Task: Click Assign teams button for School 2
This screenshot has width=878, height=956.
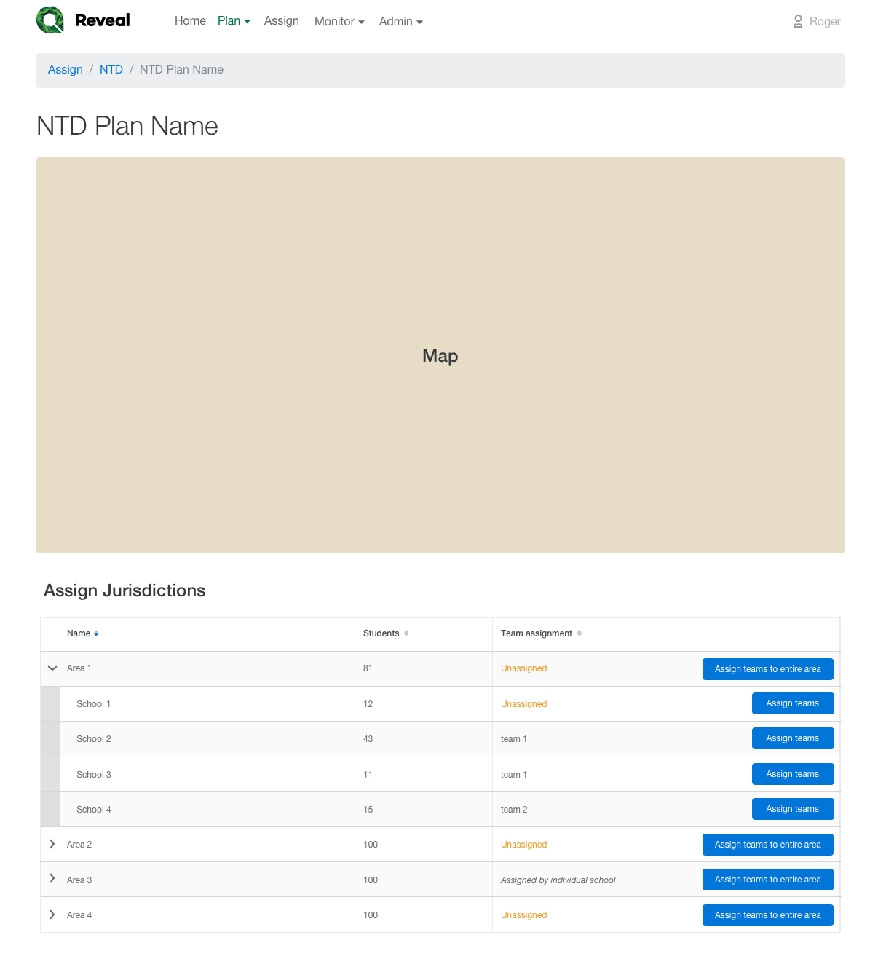Action: coord(793,738)
